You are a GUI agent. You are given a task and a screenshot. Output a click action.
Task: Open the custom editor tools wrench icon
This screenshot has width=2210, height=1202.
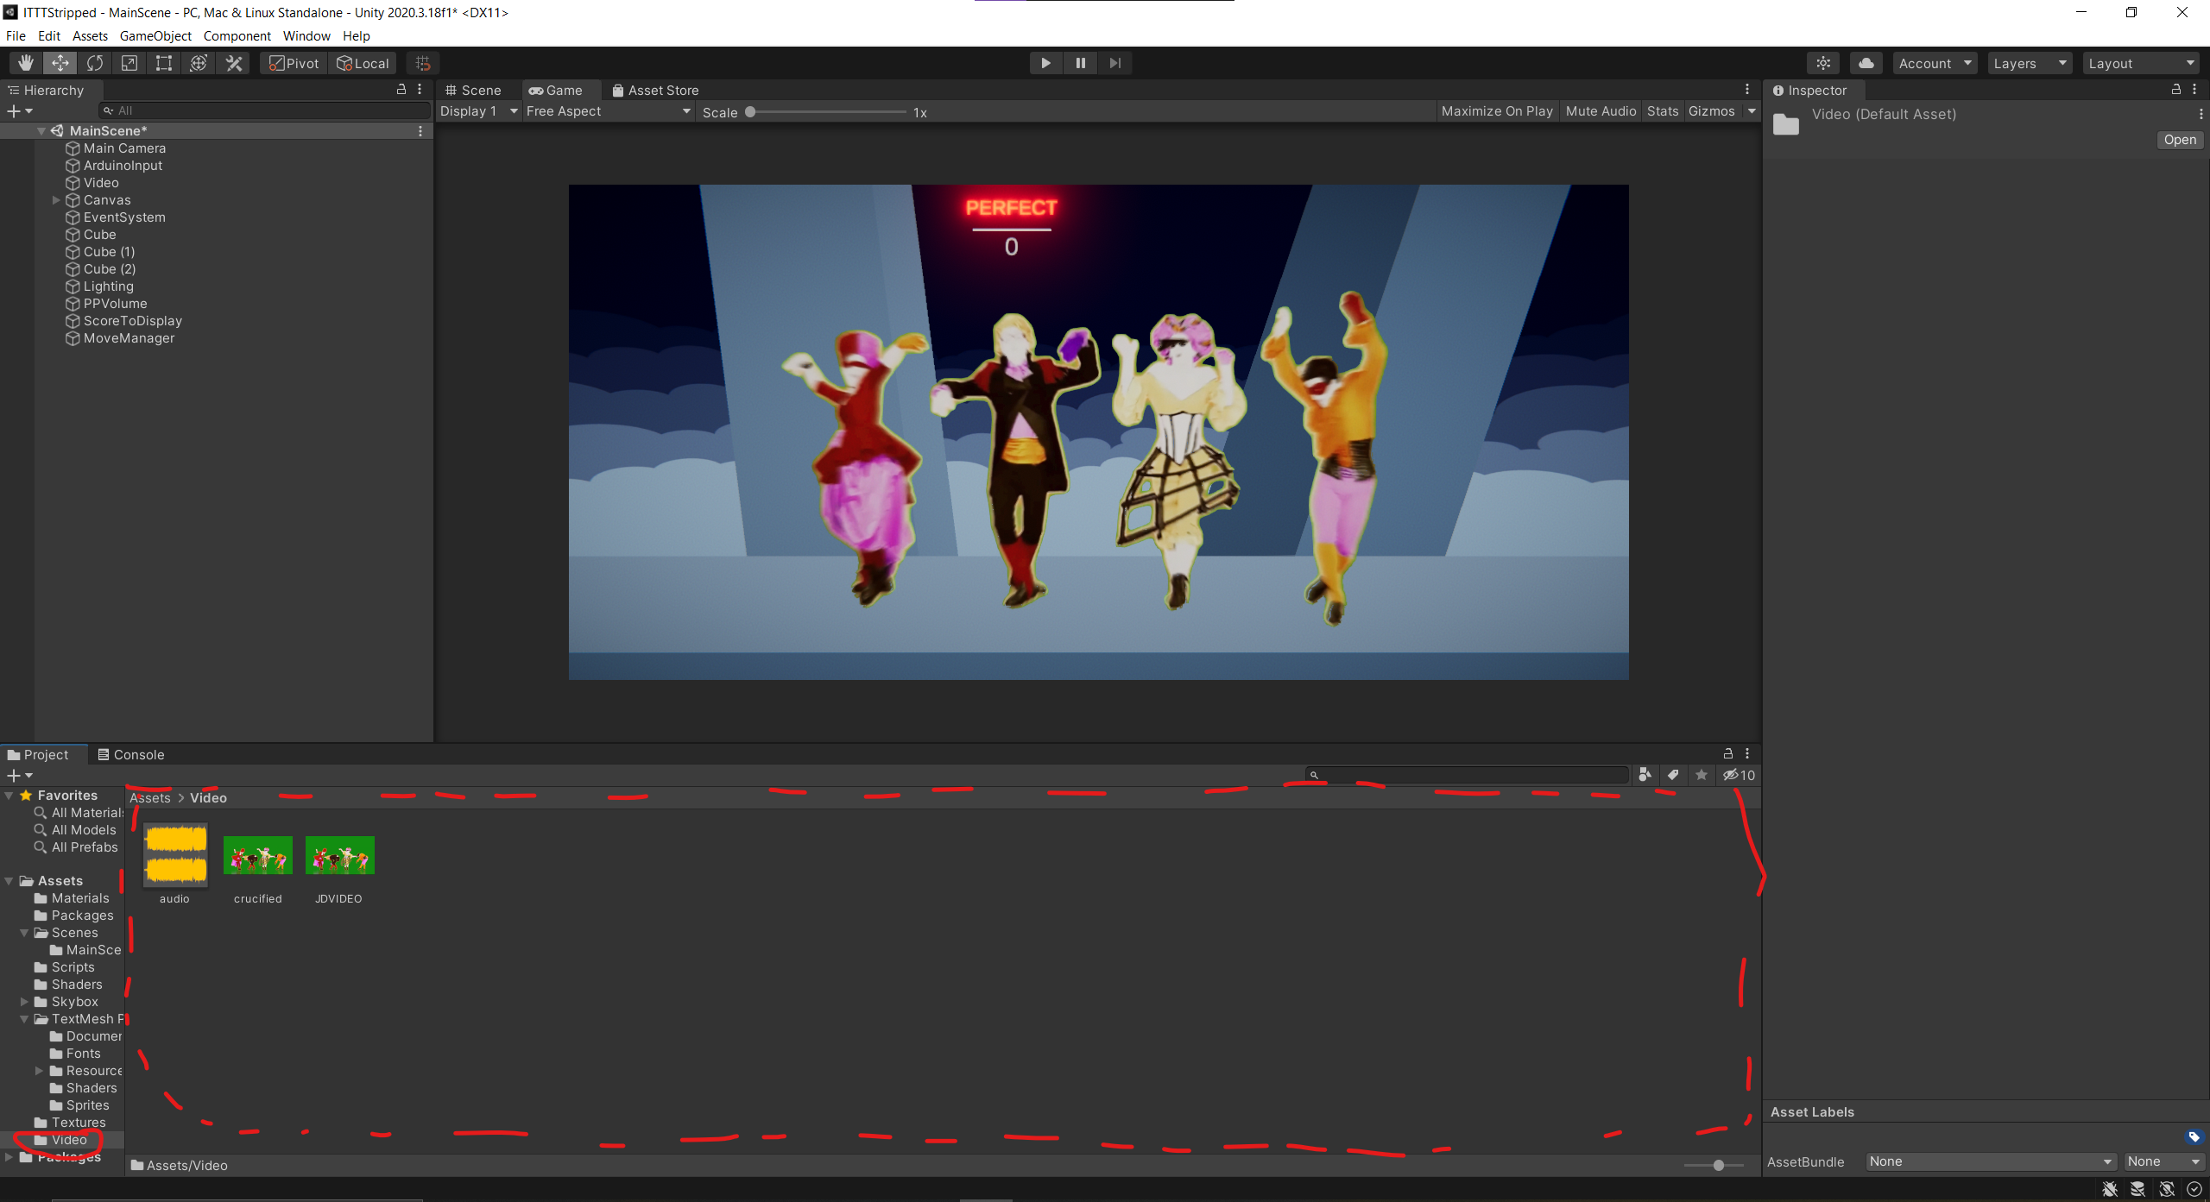click(x=232, y=62)
